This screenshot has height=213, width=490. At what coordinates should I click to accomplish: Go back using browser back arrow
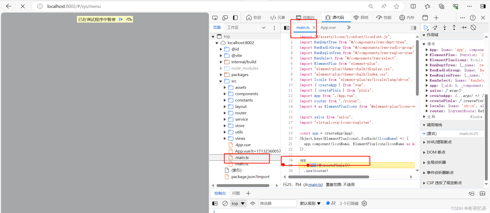(9, 6)
